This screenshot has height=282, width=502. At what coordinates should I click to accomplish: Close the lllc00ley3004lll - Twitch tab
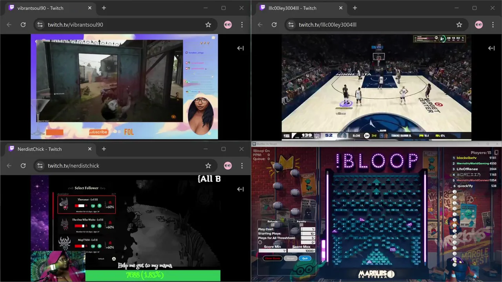[341, 8]
